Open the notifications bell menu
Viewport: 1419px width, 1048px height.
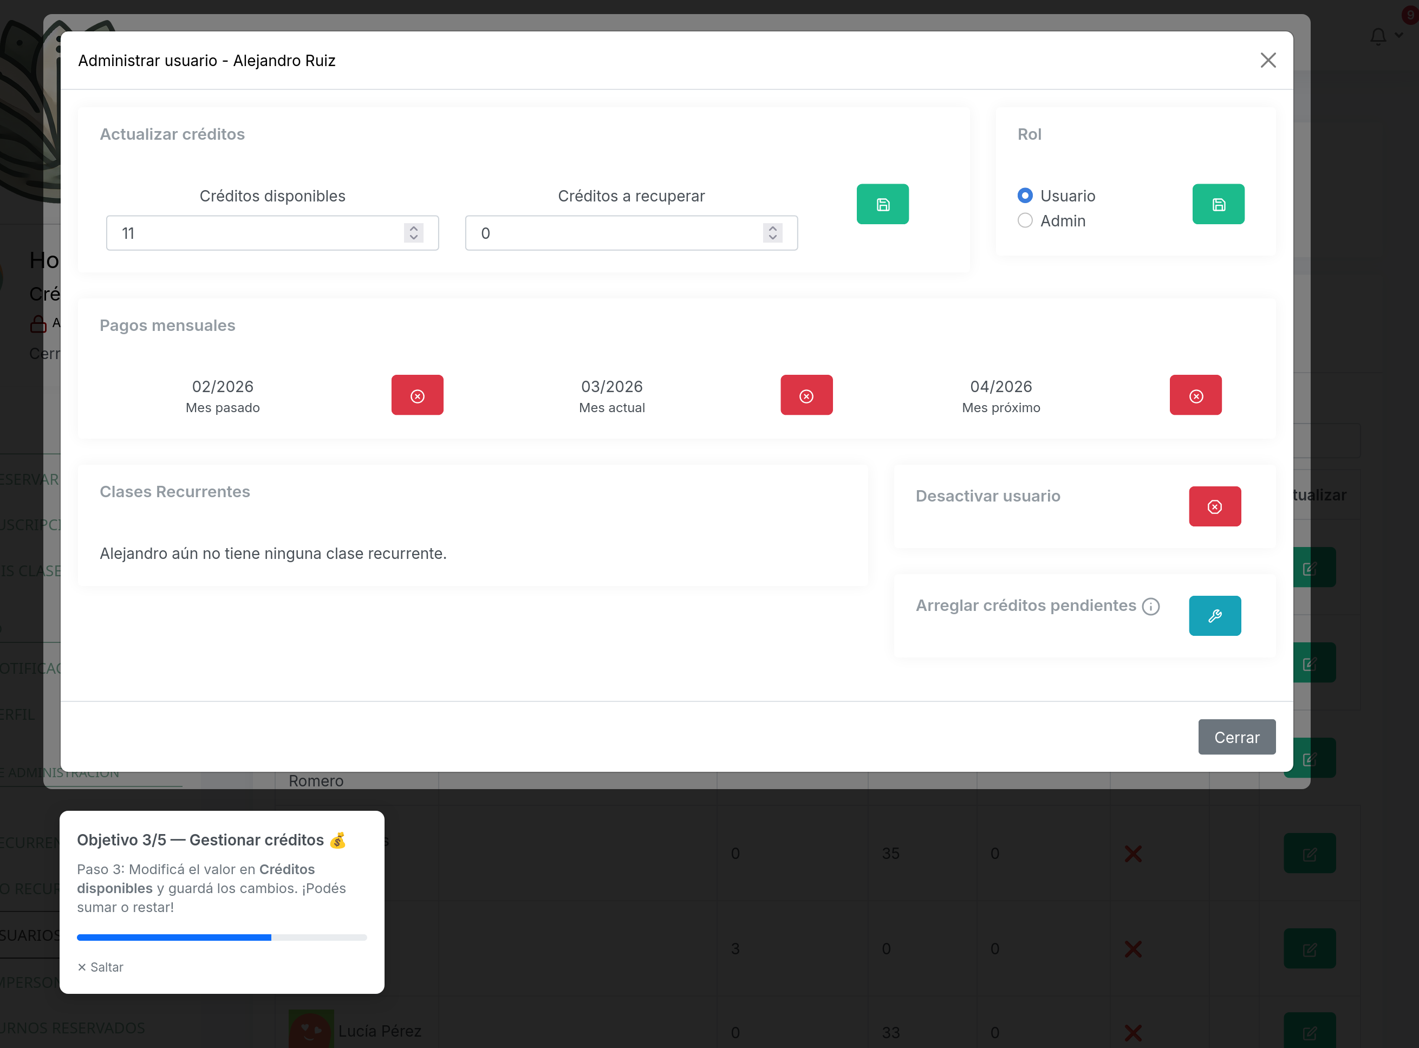pyautogui.click(x=1378, y=36)
